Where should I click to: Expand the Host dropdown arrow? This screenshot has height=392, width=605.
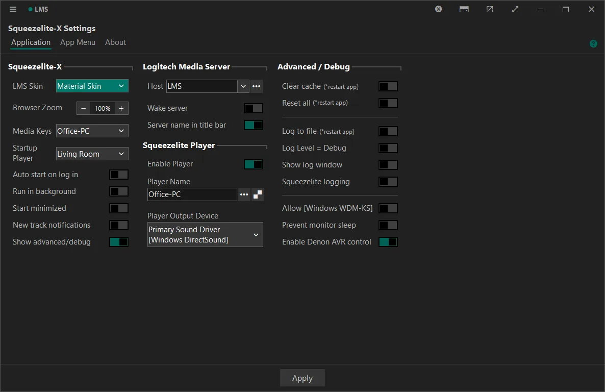(x=243, y=86)
